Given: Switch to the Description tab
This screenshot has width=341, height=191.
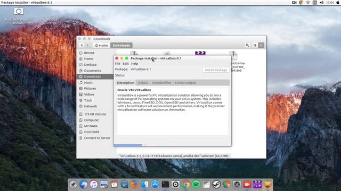Looking at the screenshot, I should (x=125, y=83).
